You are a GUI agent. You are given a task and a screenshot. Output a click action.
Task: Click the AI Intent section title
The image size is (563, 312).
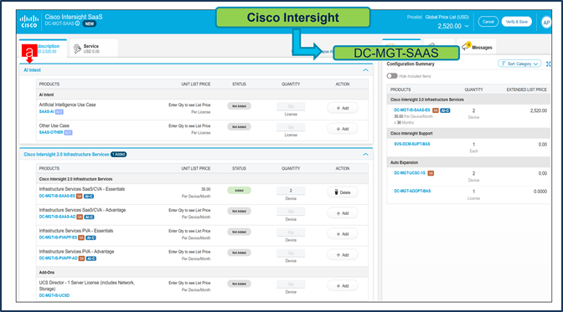32,70
